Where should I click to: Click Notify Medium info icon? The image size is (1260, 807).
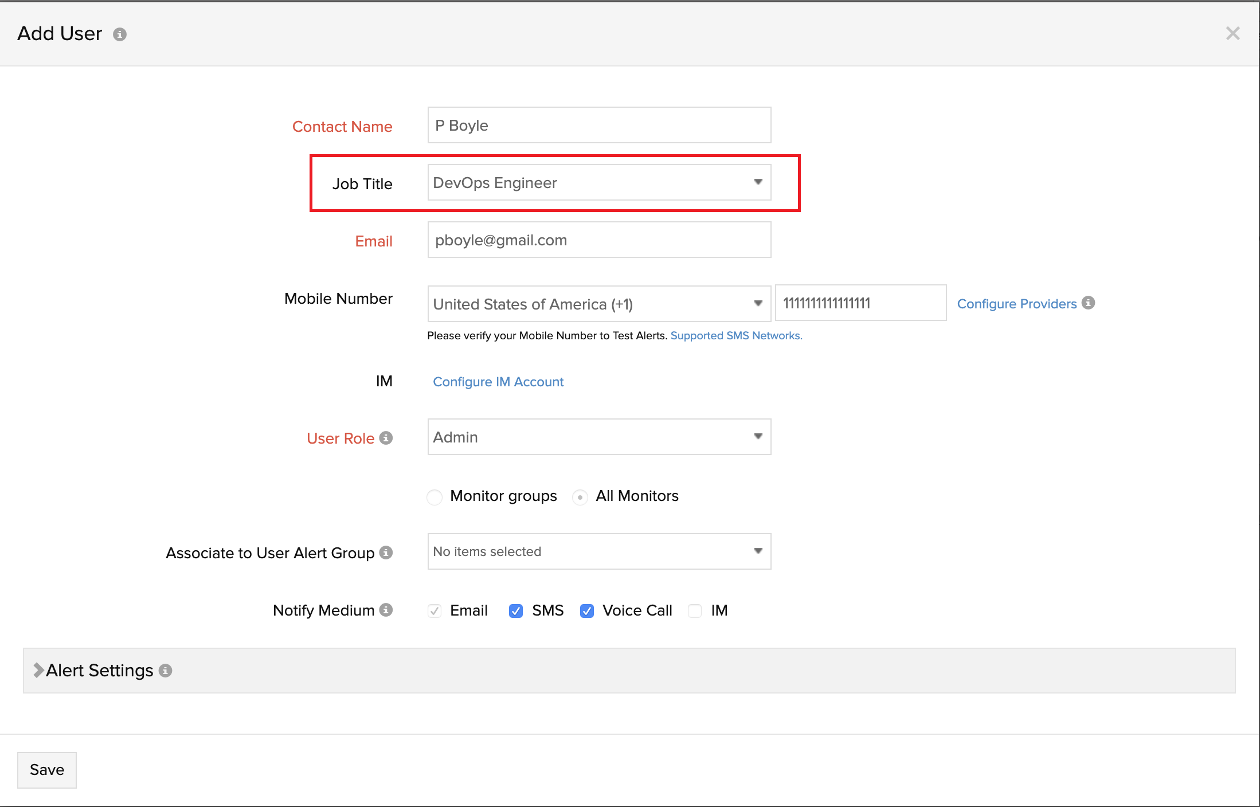386,610
